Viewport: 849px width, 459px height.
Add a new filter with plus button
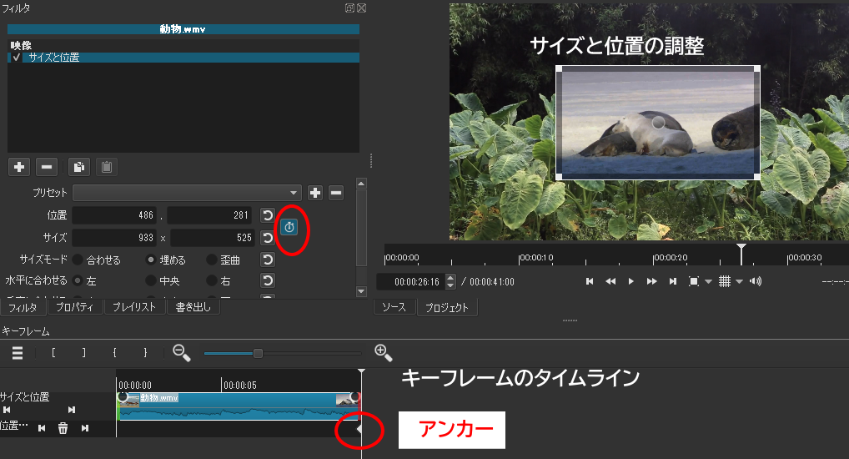pyautogui.click(x=20, y=167)
